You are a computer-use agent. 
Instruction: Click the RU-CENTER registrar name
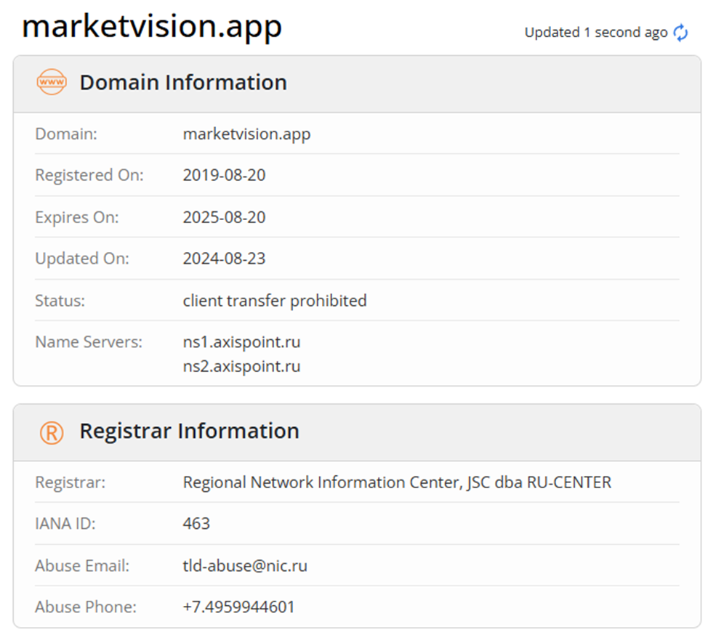pos(397,482)
